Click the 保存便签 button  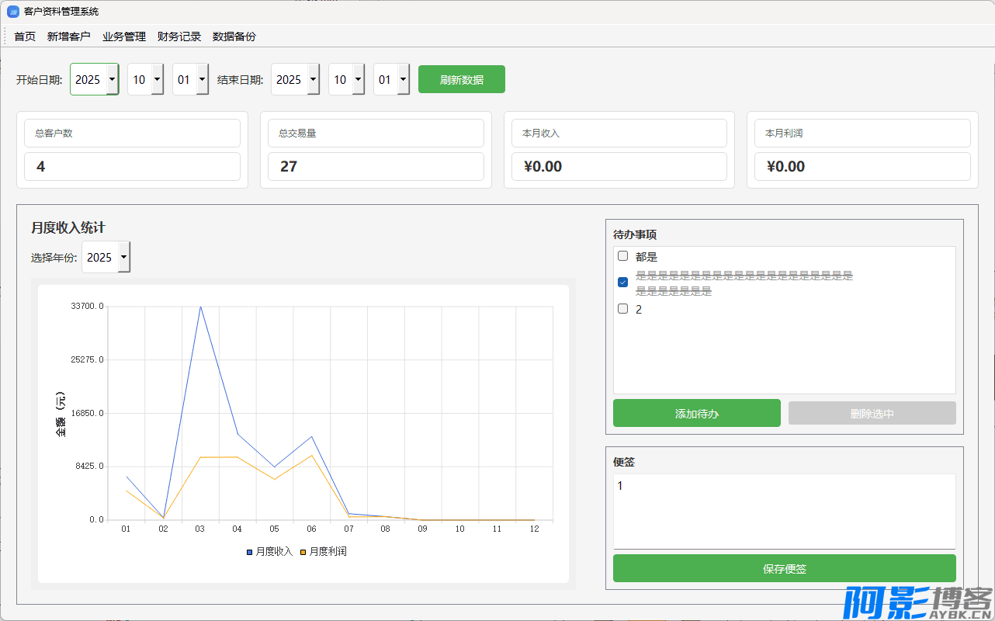[x=784, y=568]
